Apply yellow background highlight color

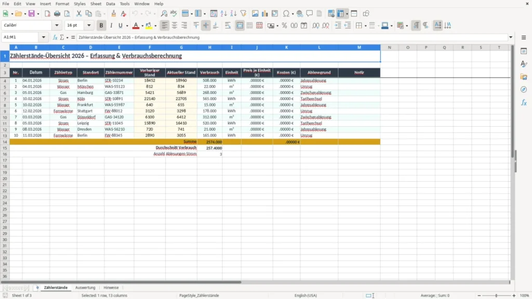click(x=149, y=25)
